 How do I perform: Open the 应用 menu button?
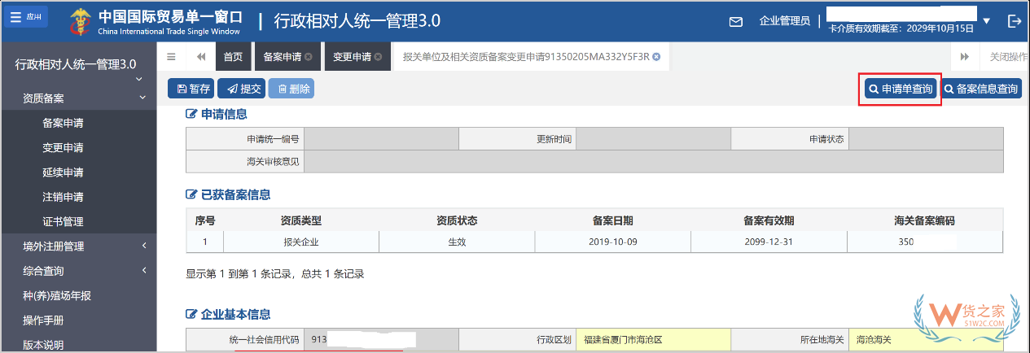click(26, 17)
